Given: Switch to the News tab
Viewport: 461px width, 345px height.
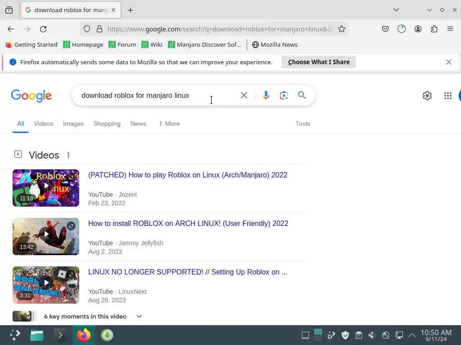Looking at the screenshot, I should coord(138,124).
